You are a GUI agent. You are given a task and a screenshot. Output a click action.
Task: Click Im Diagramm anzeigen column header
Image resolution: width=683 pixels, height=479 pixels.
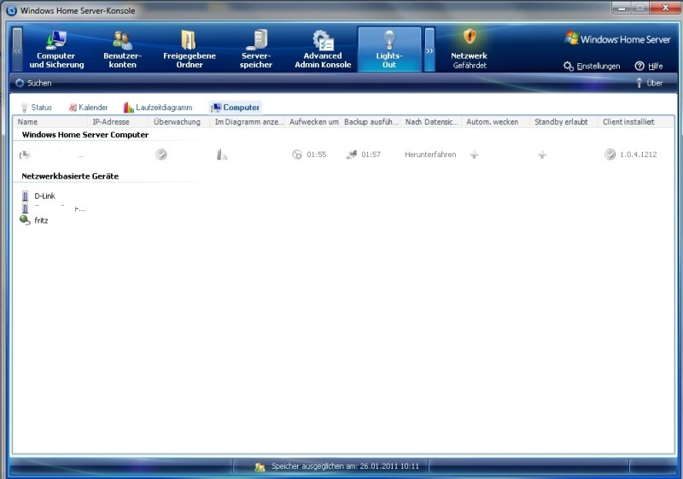249,122
